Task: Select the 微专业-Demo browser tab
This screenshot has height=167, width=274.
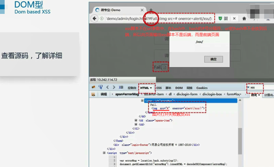Action: click(119, 10)
